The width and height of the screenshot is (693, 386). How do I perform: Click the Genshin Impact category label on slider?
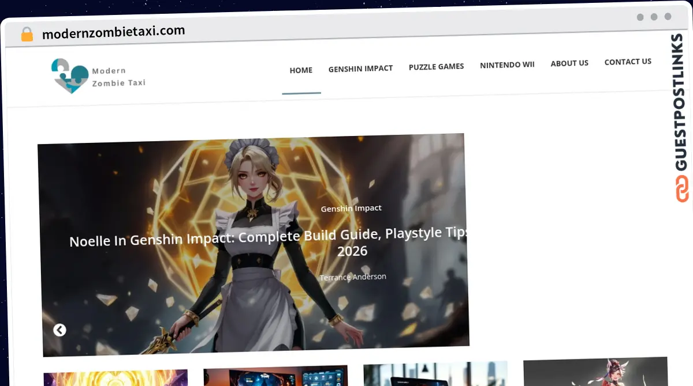click(x=351, y=208)
